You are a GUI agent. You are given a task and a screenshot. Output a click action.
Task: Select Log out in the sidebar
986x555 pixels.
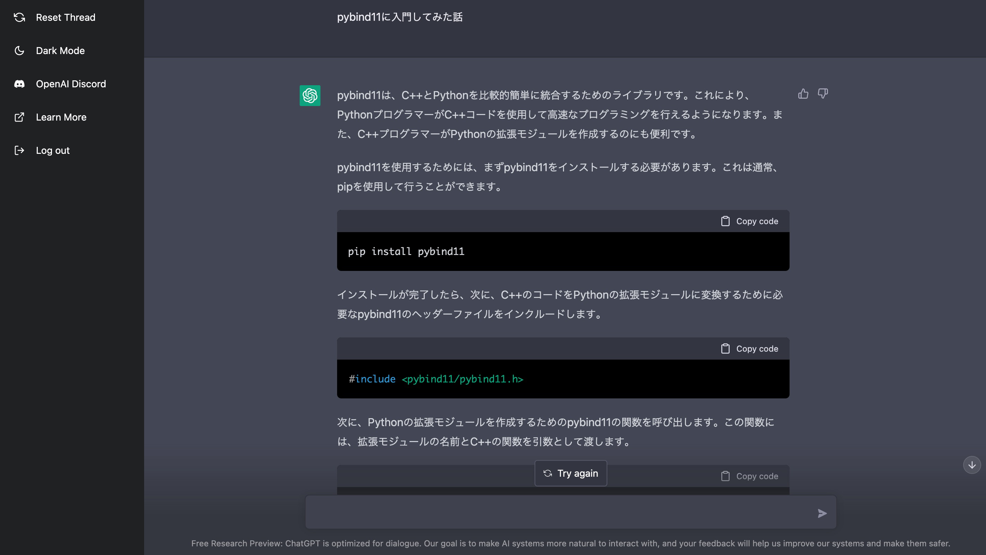53,150
